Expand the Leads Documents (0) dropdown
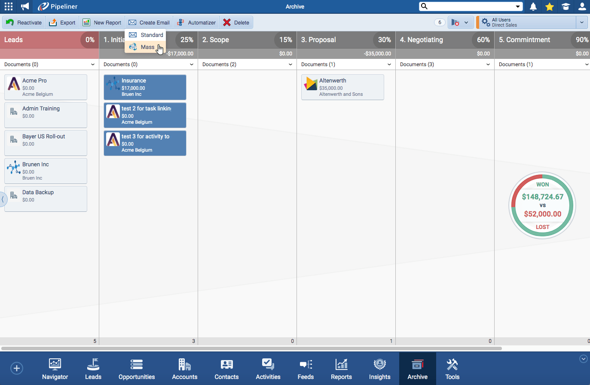 92,64
